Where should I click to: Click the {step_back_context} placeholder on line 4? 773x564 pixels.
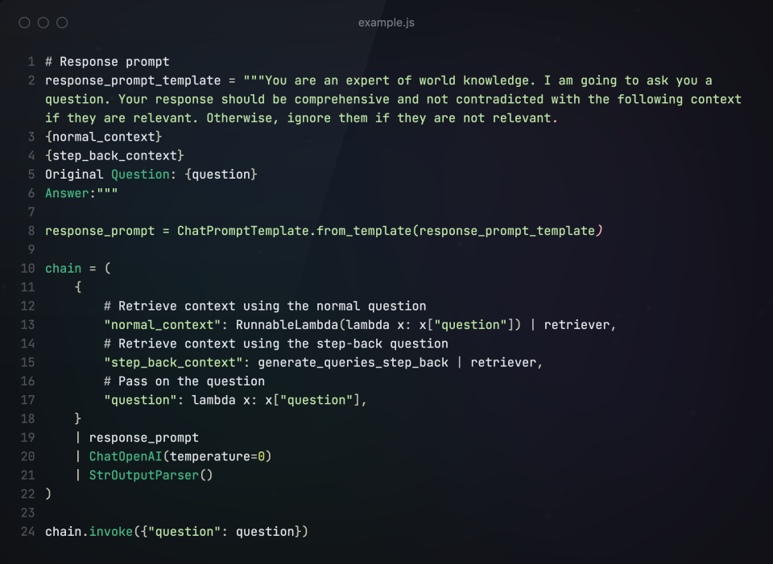pyautogui.click(x=114, y=155)
